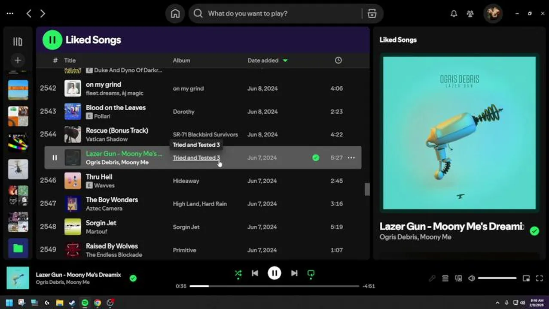Pause Liked Songs with green button
Screen dimensions: 549x309
[52, 40]
